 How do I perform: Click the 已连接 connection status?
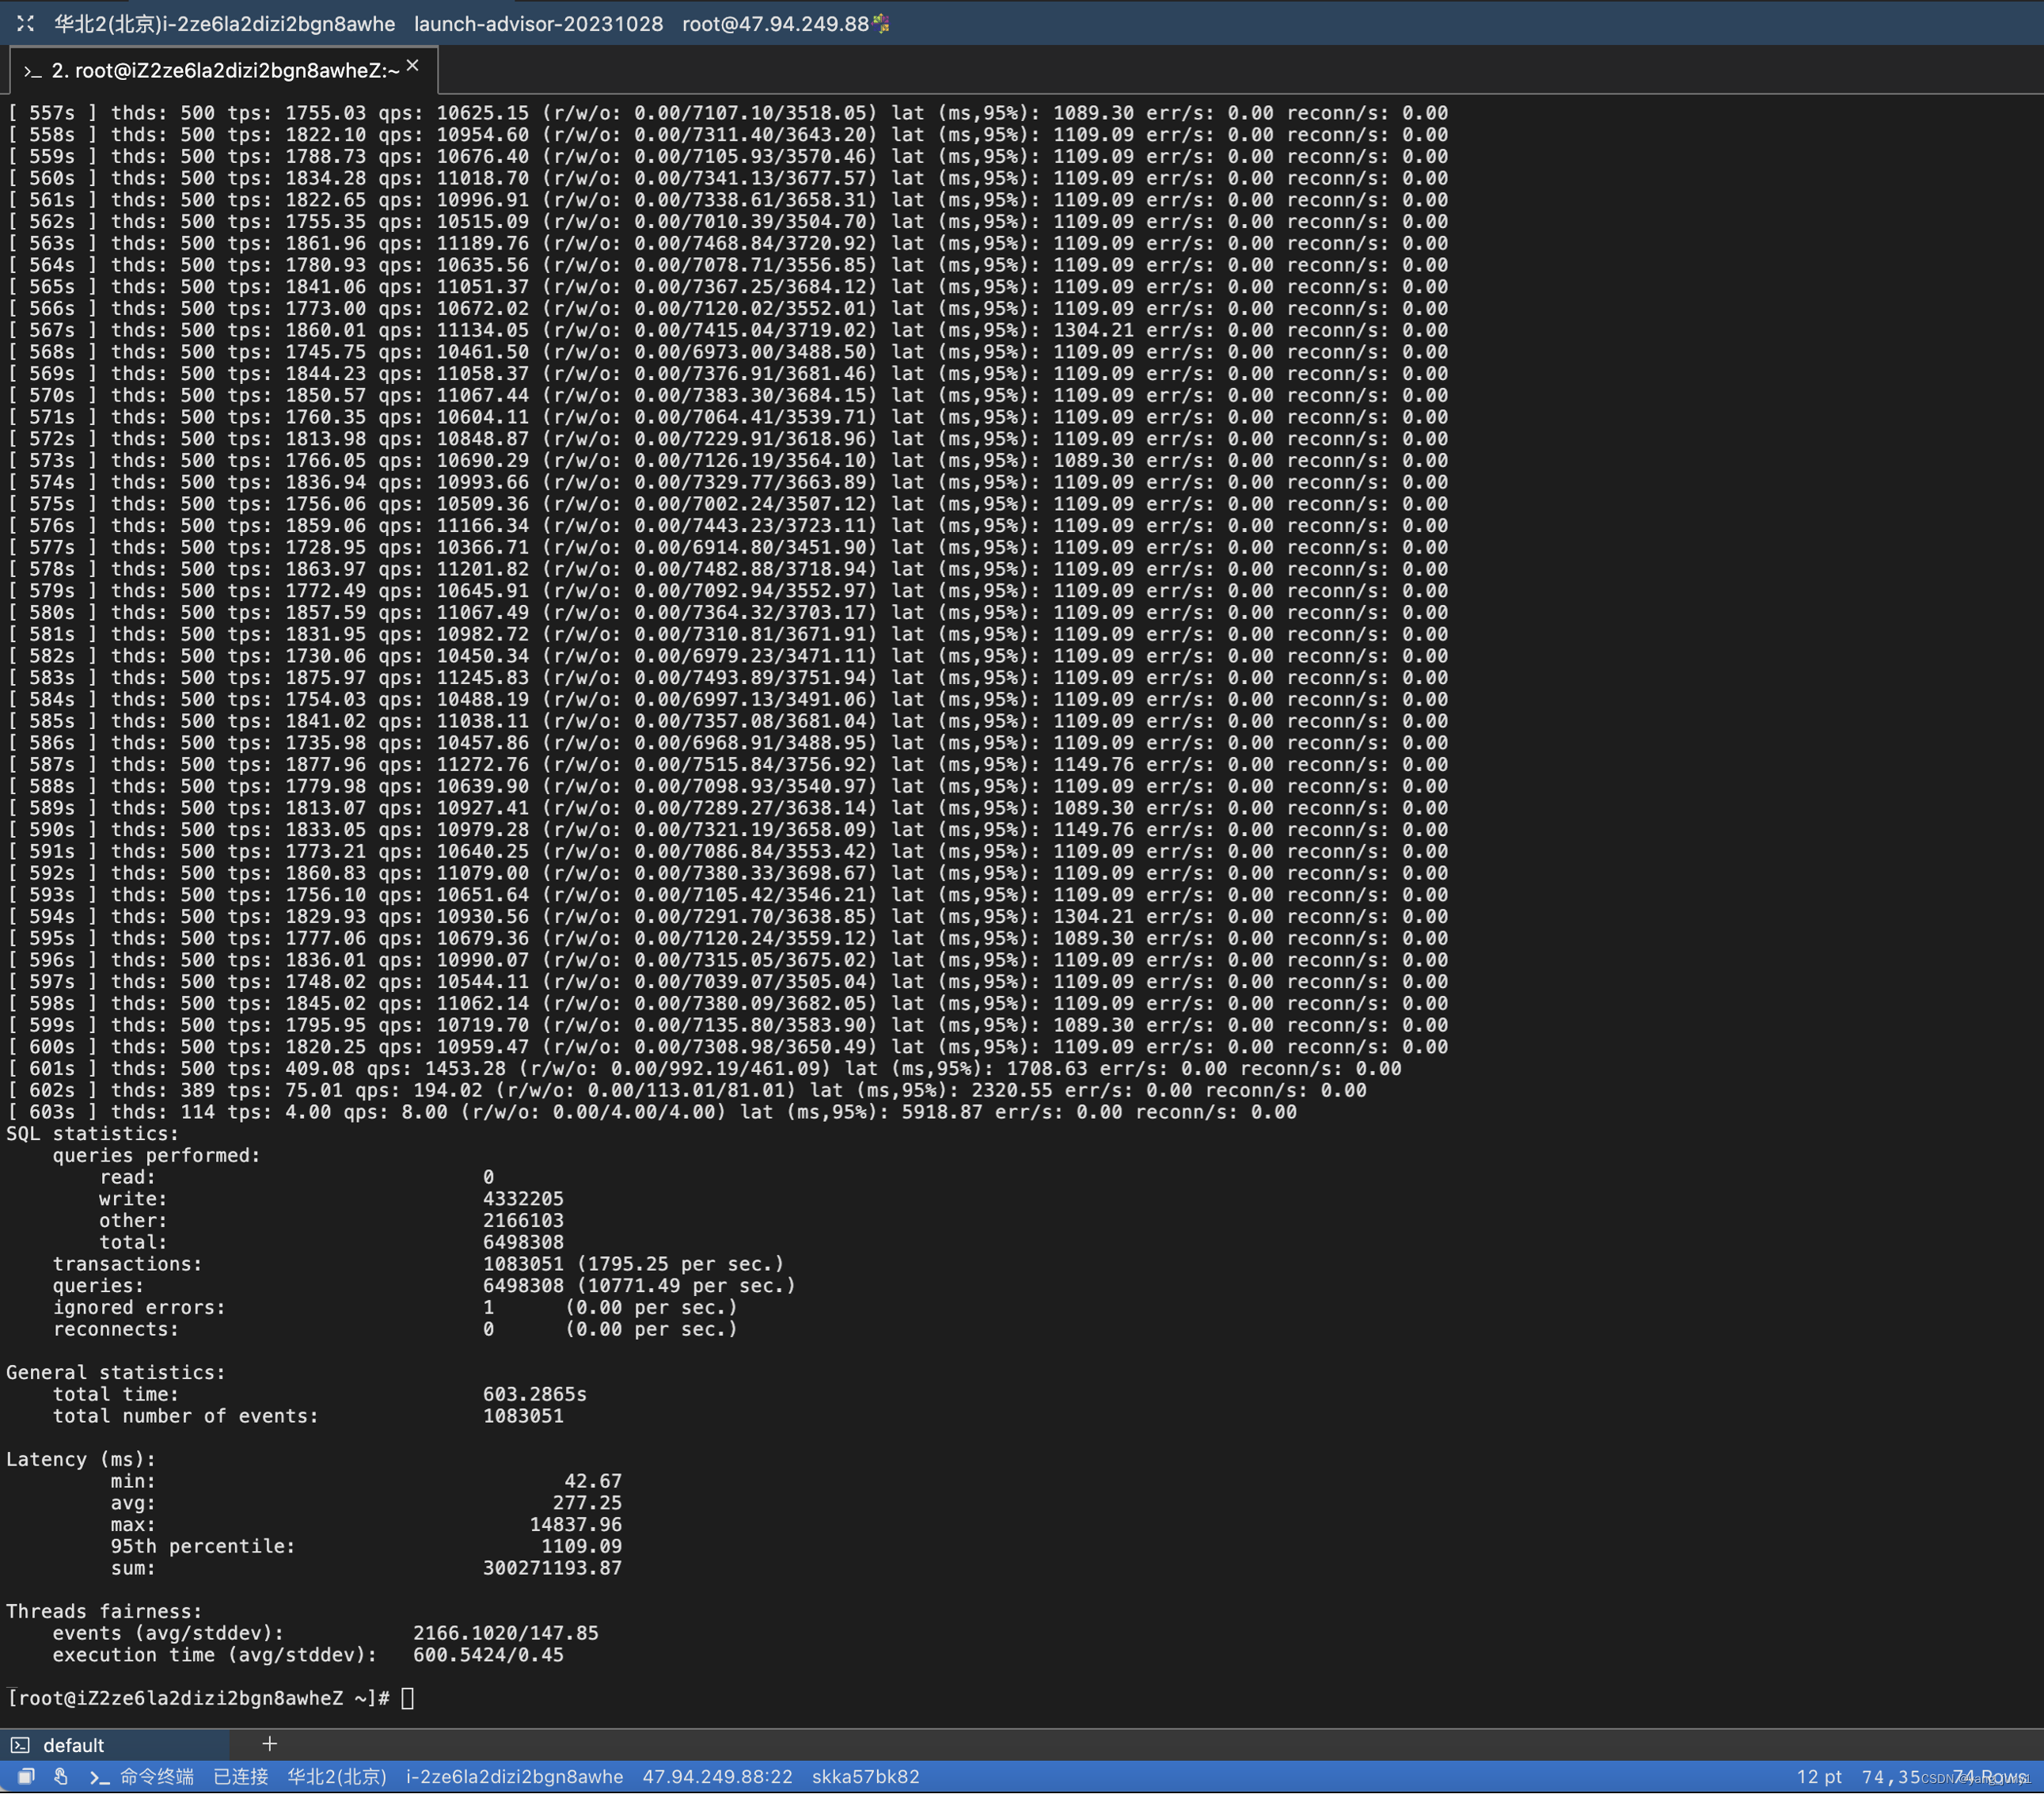coord(241,1777)
